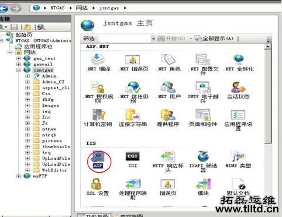Select the ntrqb folder
The width and height of the screenshot is (282, 217).
point(49,135)
